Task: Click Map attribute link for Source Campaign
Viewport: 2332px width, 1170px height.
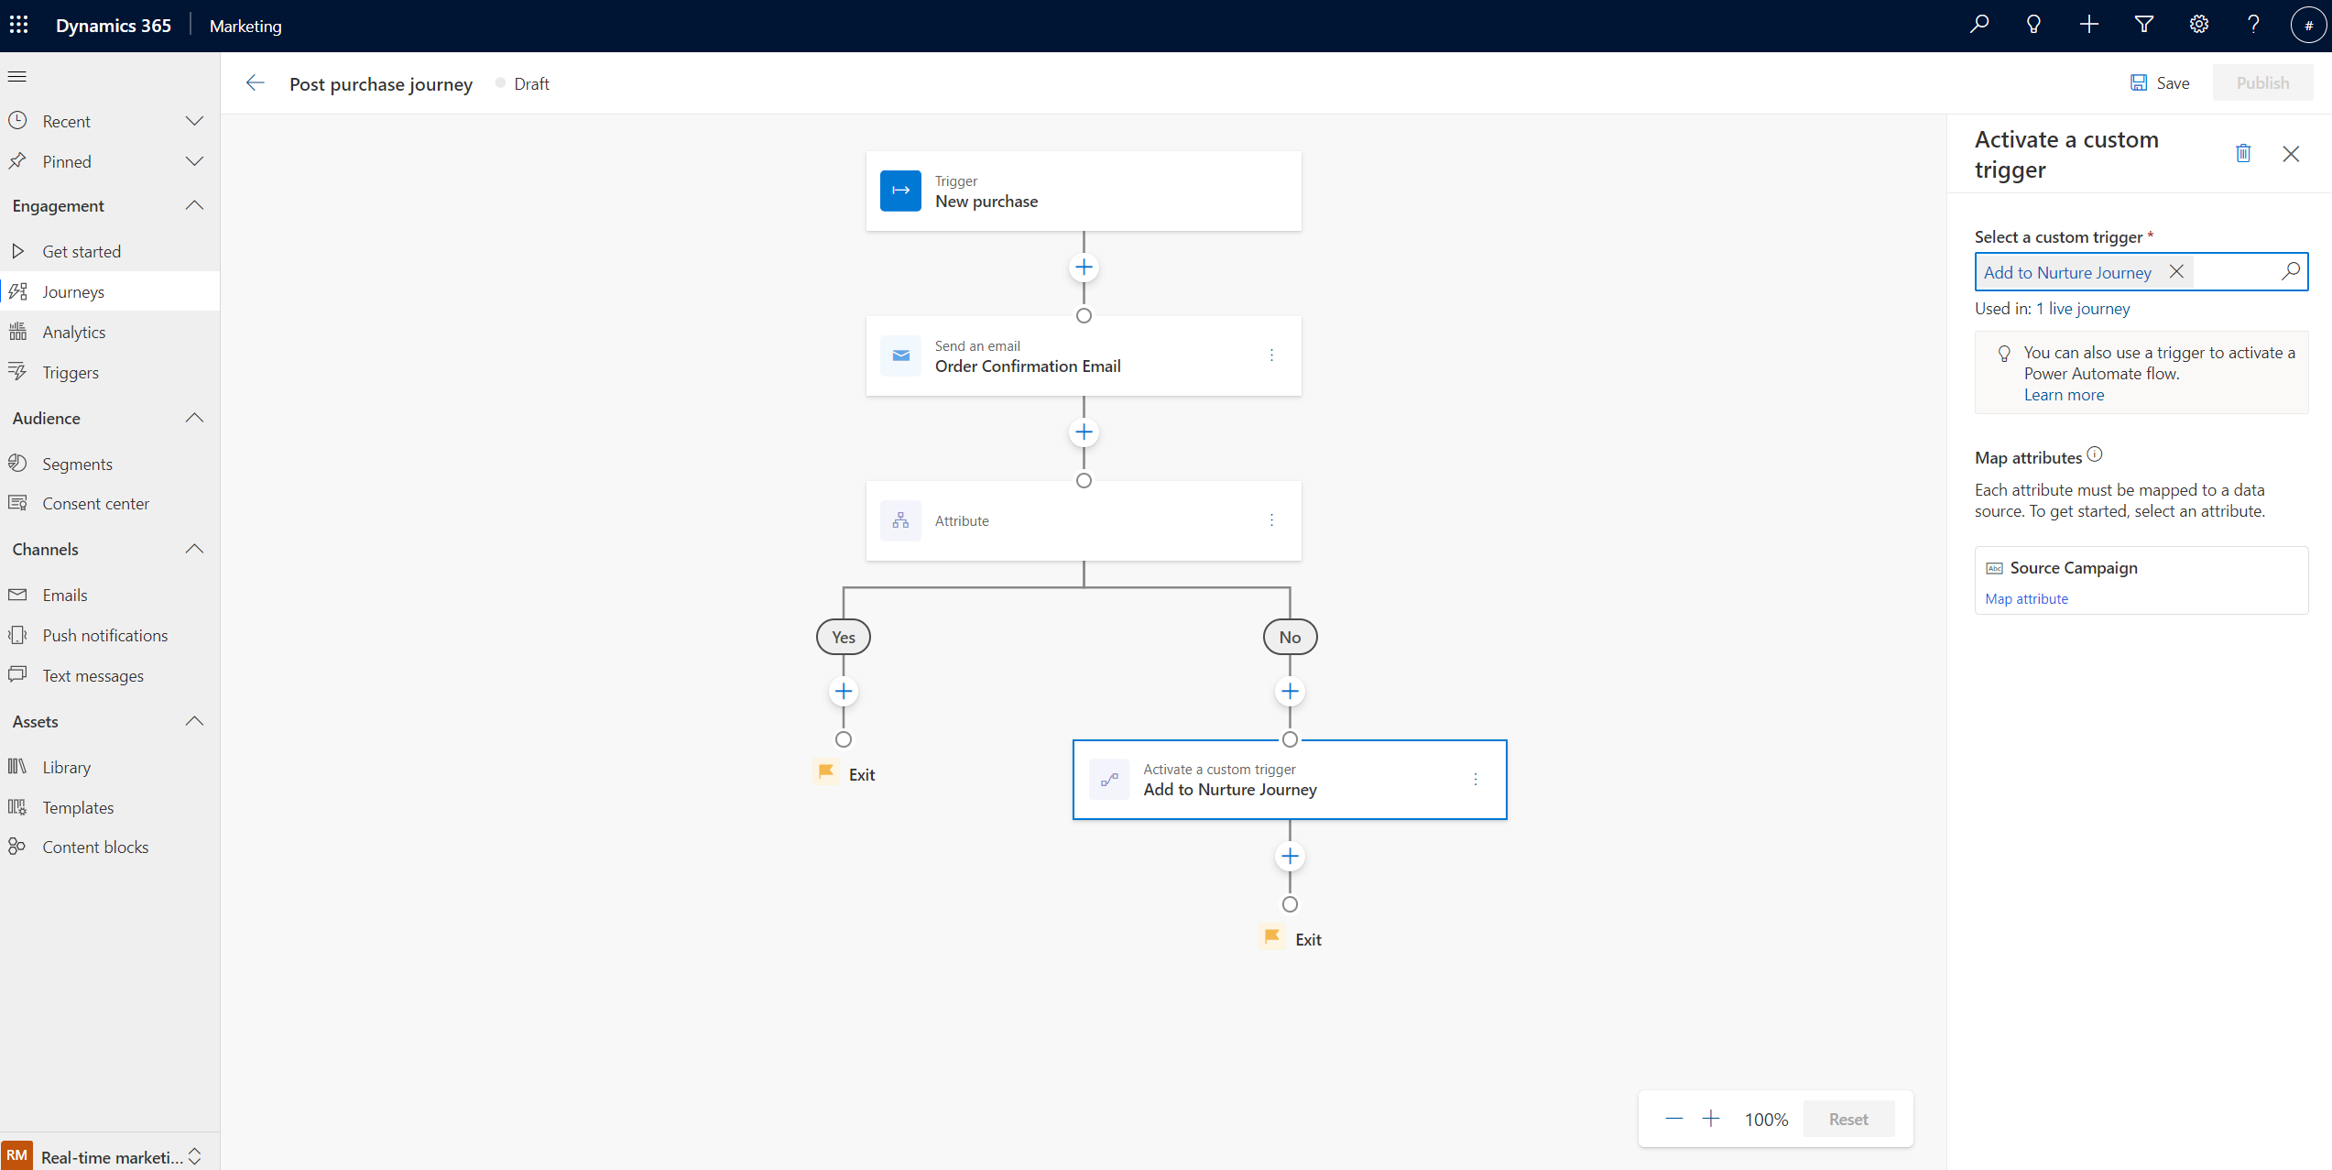Action: tap(2028, 598)
